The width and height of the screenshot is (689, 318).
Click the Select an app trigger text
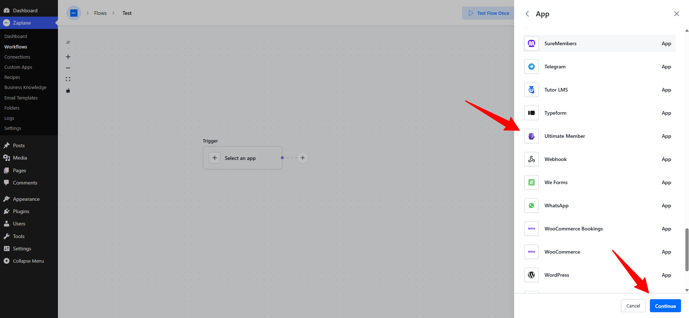pos(240,158)
